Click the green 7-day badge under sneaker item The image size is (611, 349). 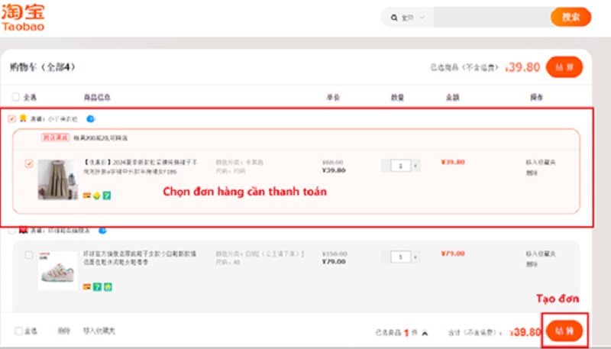click(x=98, y=286)
